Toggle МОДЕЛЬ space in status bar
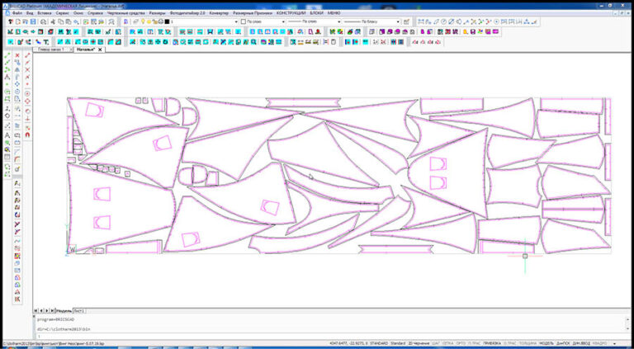The height and width of the screenshot is (349, 634). 546,343
